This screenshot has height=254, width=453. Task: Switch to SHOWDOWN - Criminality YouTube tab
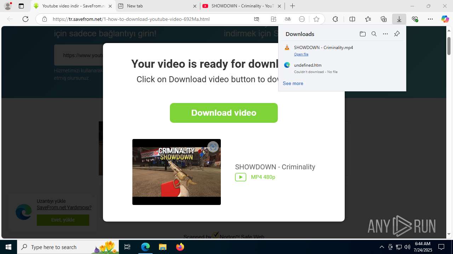[242, 6]
